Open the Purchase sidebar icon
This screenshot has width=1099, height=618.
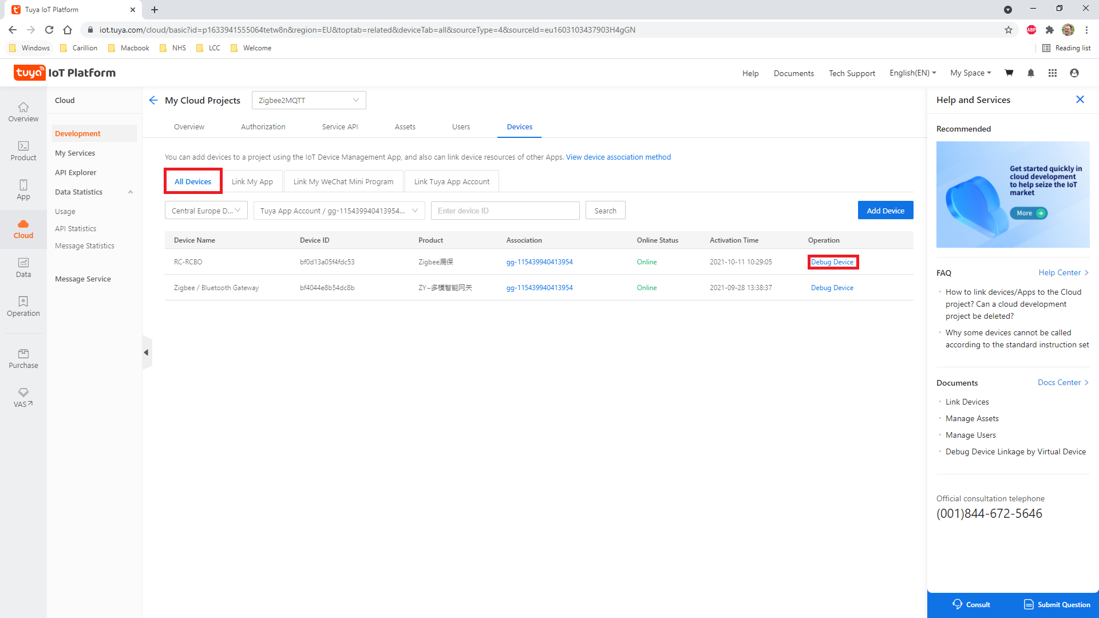[x=23, y=359]
